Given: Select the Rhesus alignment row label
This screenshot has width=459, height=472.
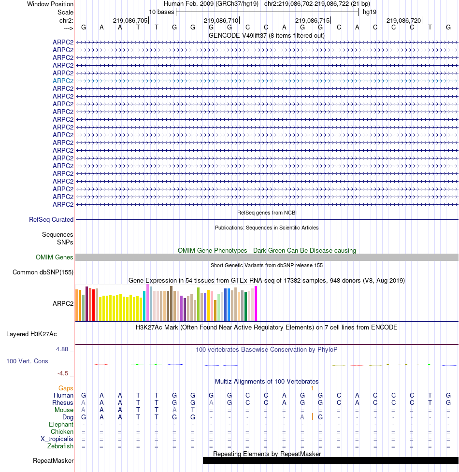Looking at the screenshot, I should pos(63,402).
